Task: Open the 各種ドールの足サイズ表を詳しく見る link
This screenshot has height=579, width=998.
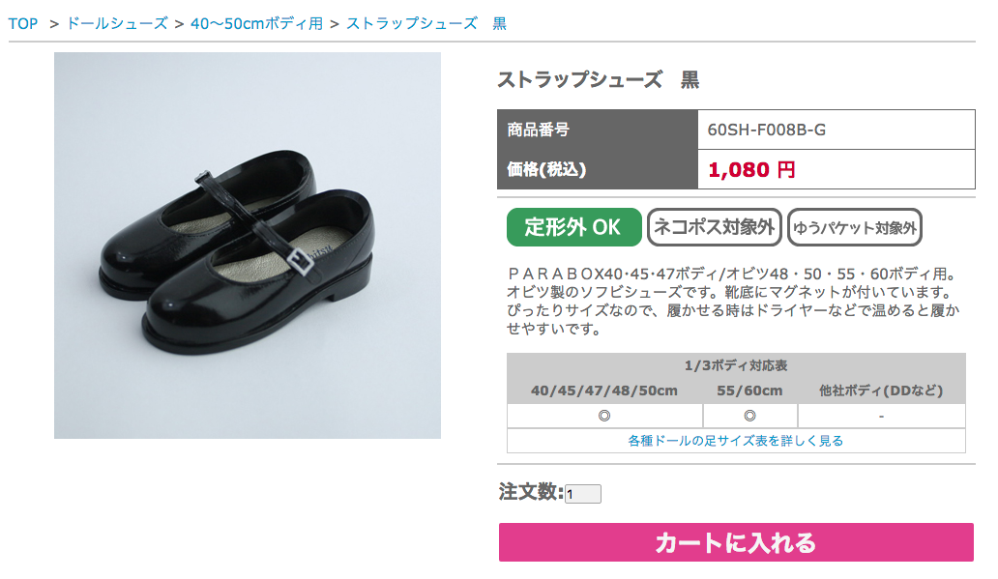Action: click(735, 441)
